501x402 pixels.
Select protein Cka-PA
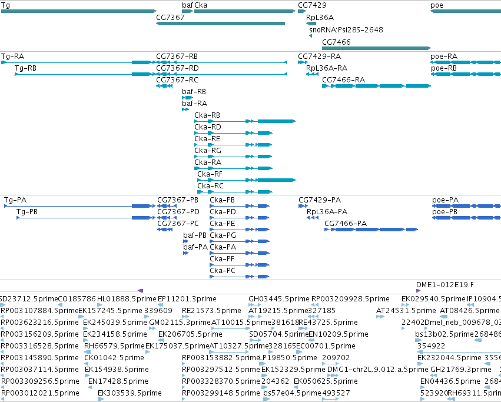tap(223, 247)
